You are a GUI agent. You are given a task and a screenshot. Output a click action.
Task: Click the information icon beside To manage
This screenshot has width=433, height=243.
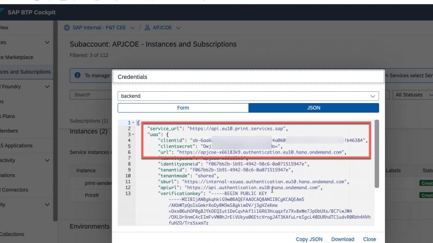pyautogui.click(x=77, y=75)
